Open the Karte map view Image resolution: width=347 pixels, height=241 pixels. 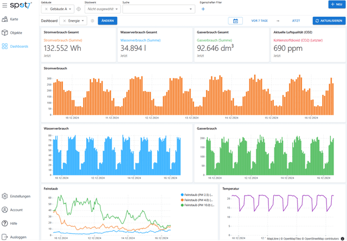point(14,19)
